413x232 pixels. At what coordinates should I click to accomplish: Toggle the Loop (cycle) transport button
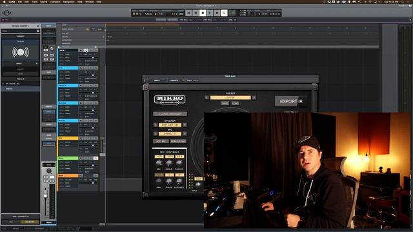(224, 13)
